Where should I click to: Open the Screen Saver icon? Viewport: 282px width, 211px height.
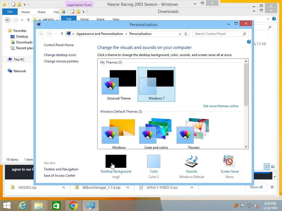(x=229, y=161)
